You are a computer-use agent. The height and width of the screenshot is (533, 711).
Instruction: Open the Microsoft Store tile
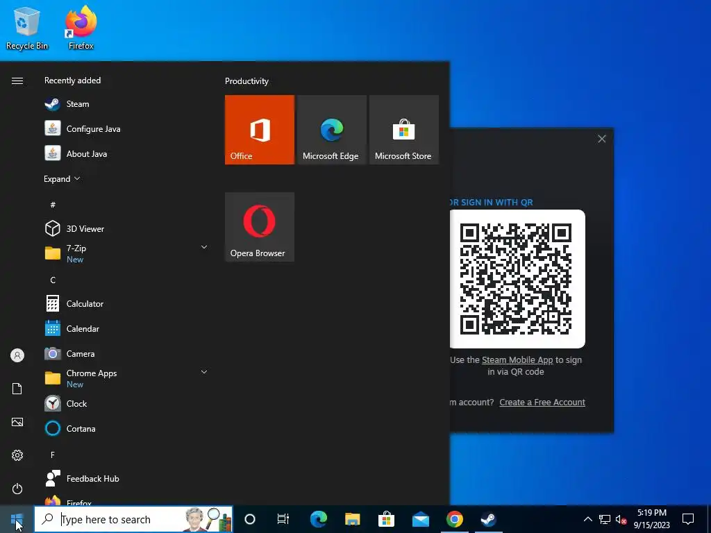click(404, 130)
